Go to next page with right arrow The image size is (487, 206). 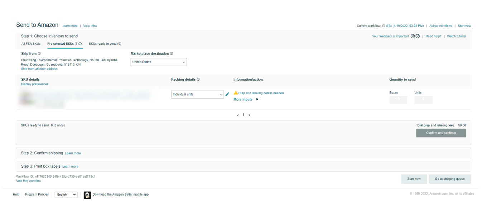[x=250, y=115]
